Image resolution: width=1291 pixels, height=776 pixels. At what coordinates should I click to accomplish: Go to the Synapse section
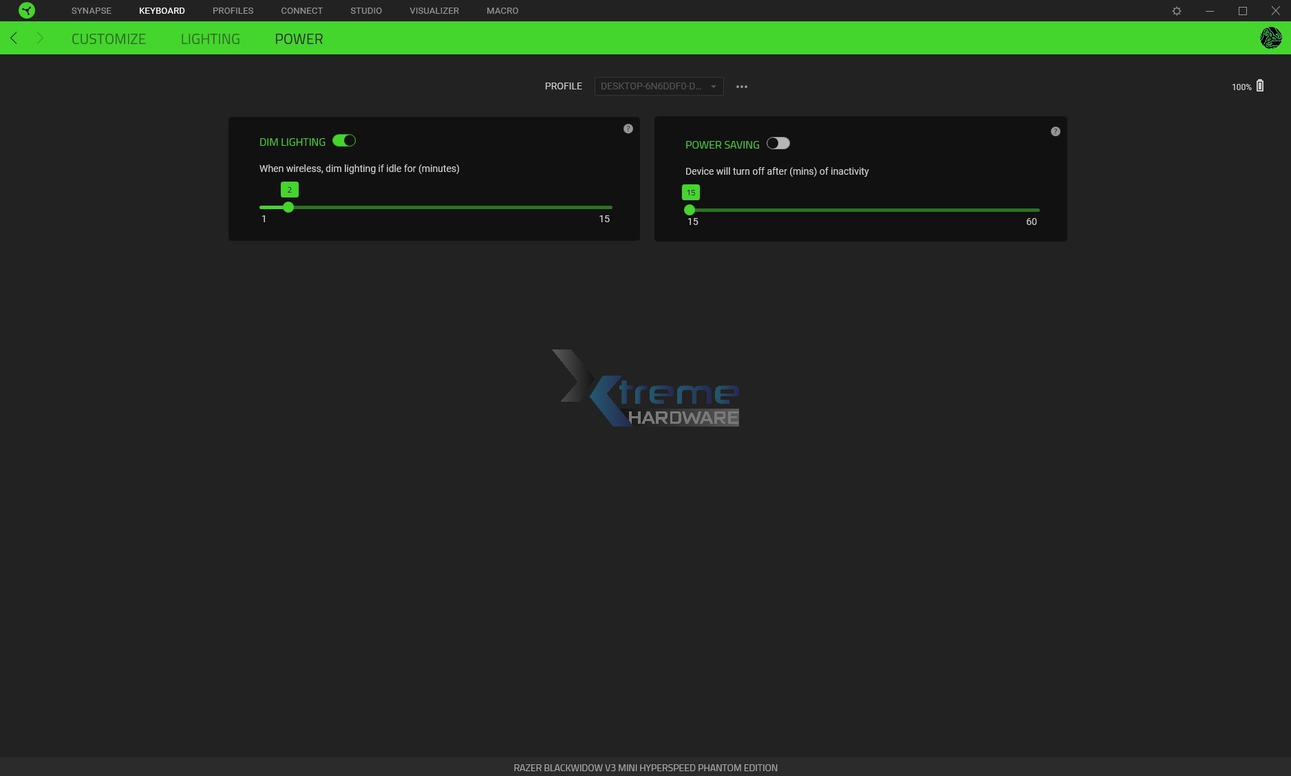tap(92, 11)
